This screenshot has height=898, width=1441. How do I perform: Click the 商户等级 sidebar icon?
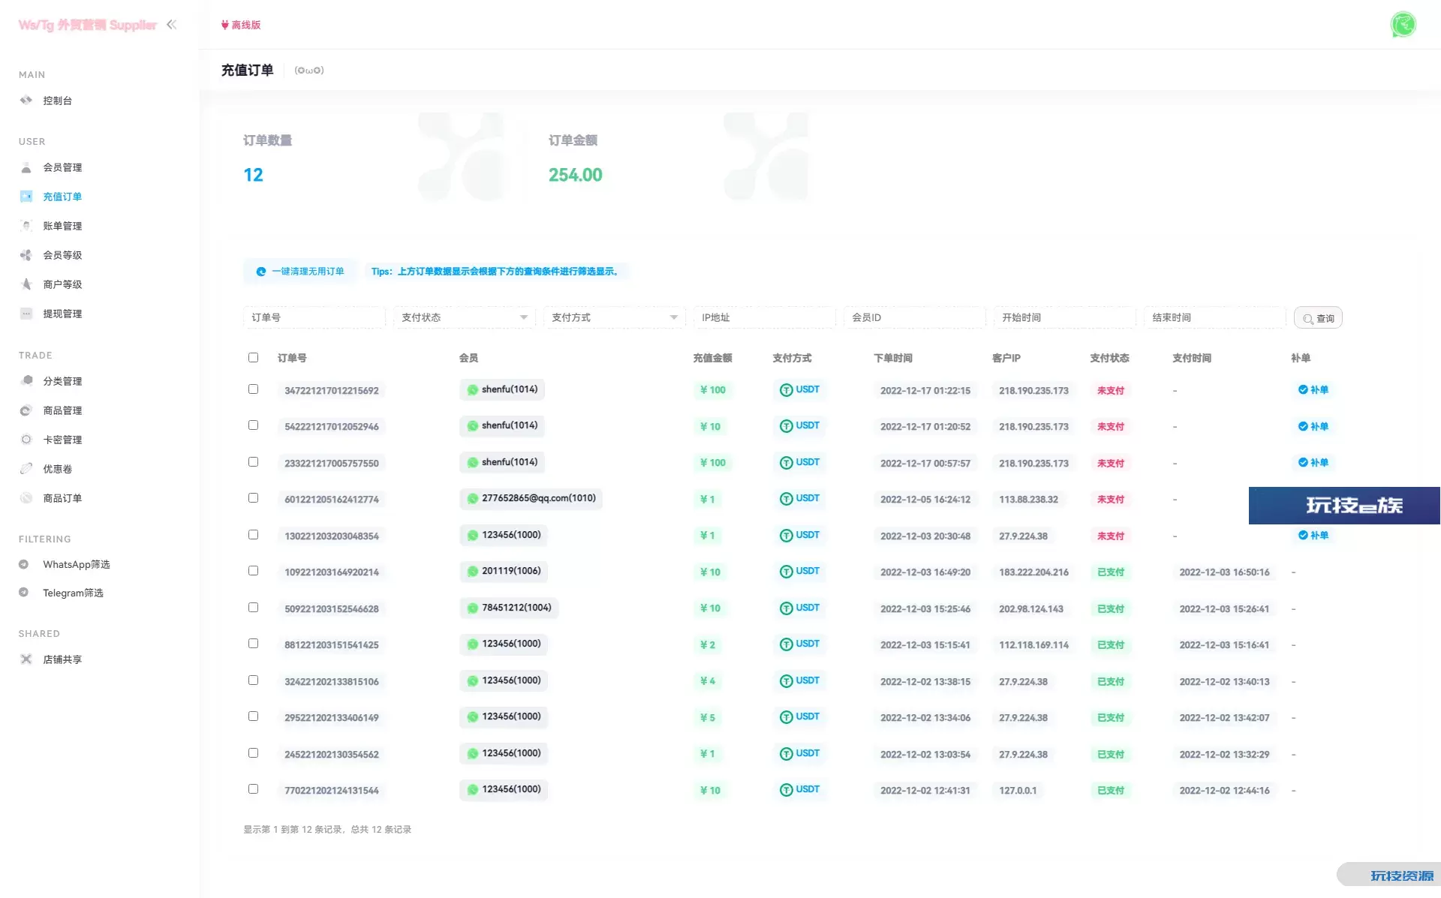click(x=26, y=284)
